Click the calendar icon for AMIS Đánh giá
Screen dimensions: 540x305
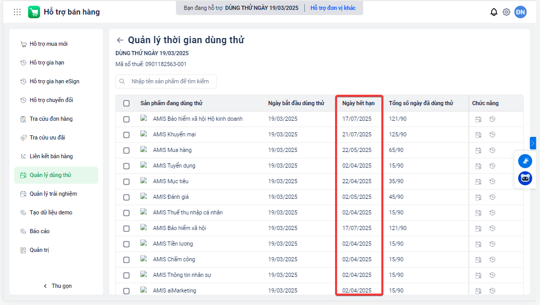(x=479, y=197)
